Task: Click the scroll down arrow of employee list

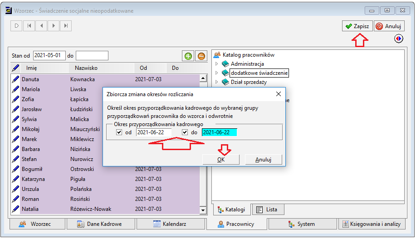Action: [203, 210]
